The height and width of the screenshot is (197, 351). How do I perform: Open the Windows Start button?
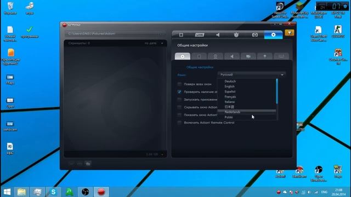7,192
